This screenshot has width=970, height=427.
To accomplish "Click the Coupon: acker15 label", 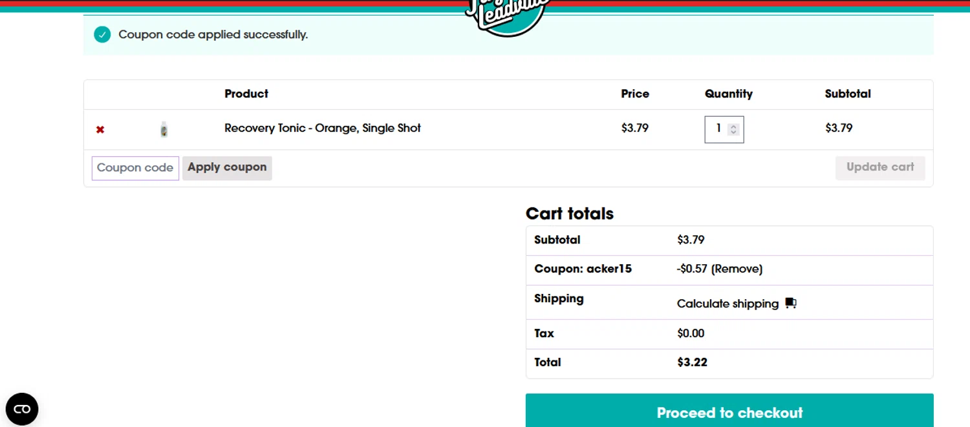I will pyautogui.click(x=583, y=269).
